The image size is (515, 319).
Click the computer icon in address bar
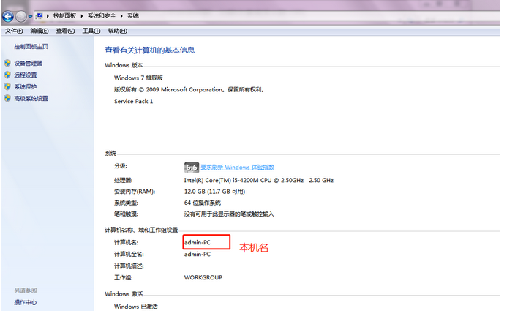(x=40, y=16)
